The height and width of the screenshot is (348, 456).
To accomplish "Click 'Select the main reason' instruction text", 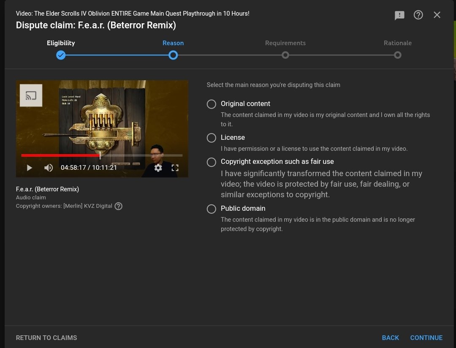I will [273, 85].
